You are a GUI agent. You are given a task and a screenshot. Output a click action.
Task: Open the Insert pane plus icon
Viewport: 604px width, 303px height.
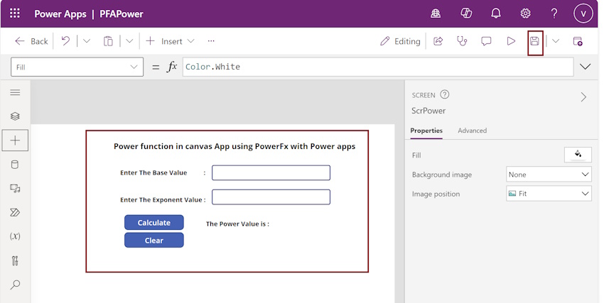(x=15, y=141)
